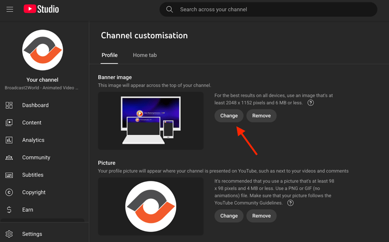389x242 pixels.
Task: Remove the profile picture
Action: [x=261, y=216]
